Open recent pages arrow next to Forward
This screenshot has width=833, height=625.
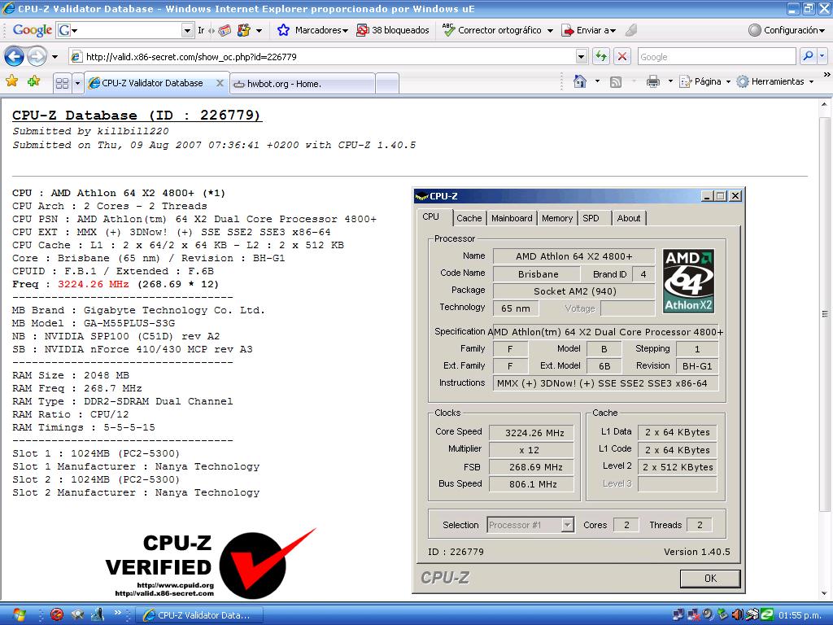tap(55, 56)
